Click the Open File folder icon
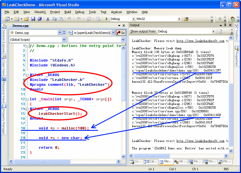 click(x=27, y=19)
